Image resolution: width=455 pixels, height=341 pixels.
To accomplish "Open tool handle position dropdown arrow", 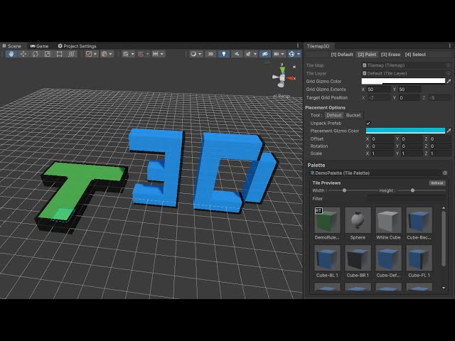I will [x=95, y=54].
